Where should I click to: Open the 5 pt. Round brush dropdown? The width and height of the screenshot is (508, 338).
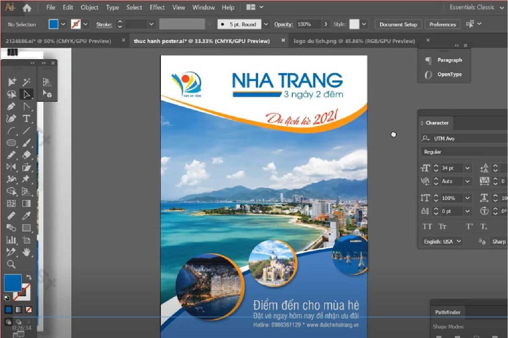(266, 24)
